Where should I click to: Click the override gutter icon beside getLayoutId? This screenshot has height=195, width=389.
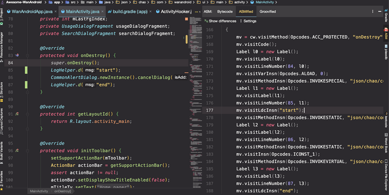tap(17, 114)
